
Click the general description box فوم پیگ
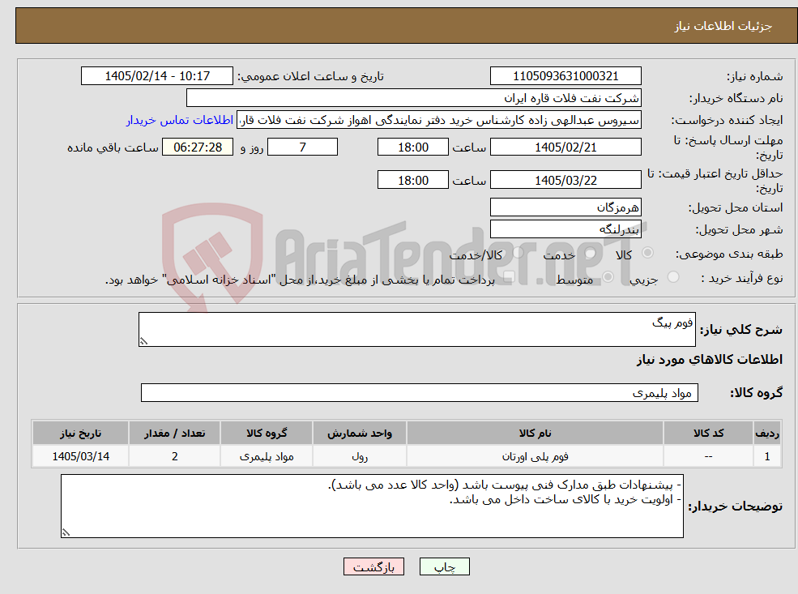tap(416, 329)
